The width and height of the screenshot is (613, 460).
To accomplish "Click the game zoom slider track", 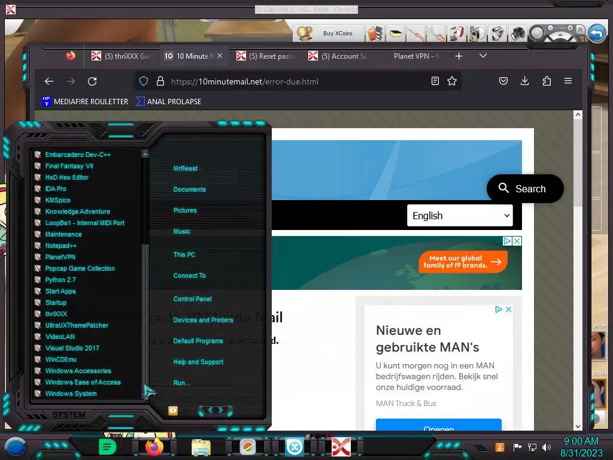I will [x=560, y=28].
